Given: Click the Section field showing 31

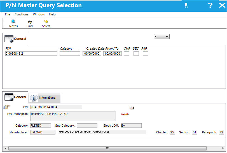Looking at the screenshot, I should coord(195,132).
